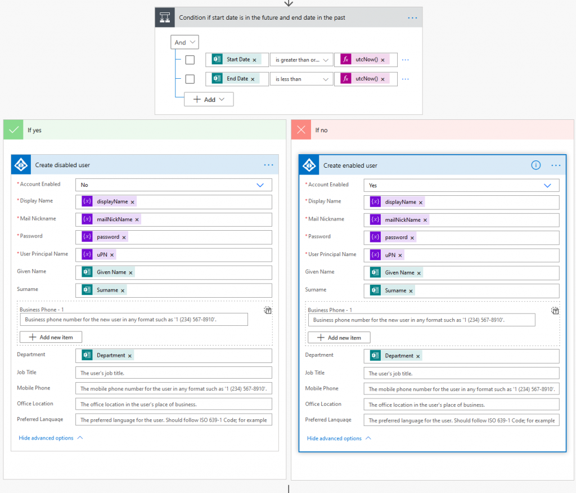Click Azure AD icon on Create enabled user
Viewport: 576px width, 493px height.
pos(309,165)
